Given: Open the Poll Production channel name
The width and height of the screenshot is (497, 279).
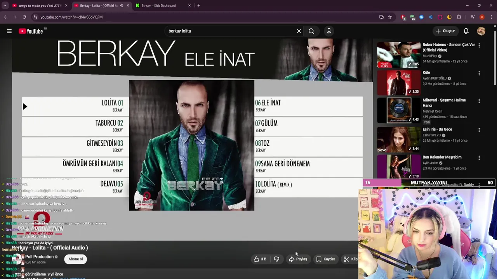Looking at the screenshot, I should point(39,257).
